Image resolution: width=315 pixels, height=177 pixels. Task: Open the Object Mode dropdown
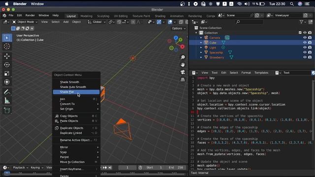coord(25,22)
